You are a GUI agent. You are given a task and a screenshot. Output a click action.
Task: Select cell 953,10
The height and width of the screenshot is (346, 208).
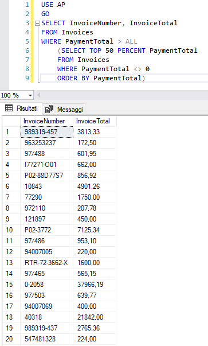tap(95, 241)
